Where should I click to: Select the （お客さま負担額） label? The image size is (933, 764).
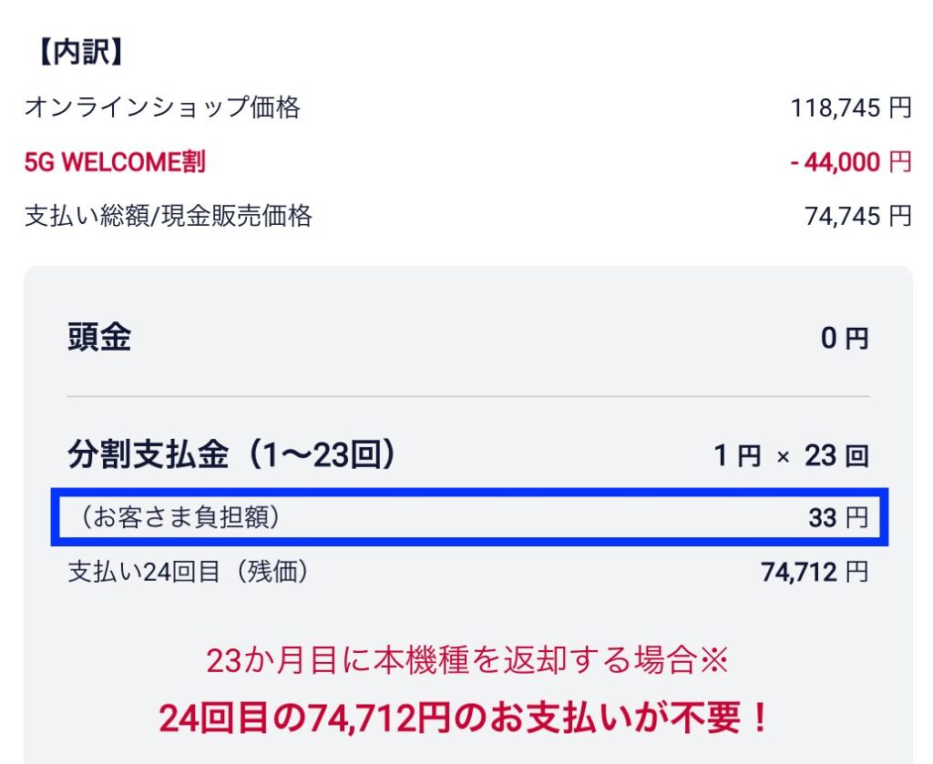click(179, 518)
